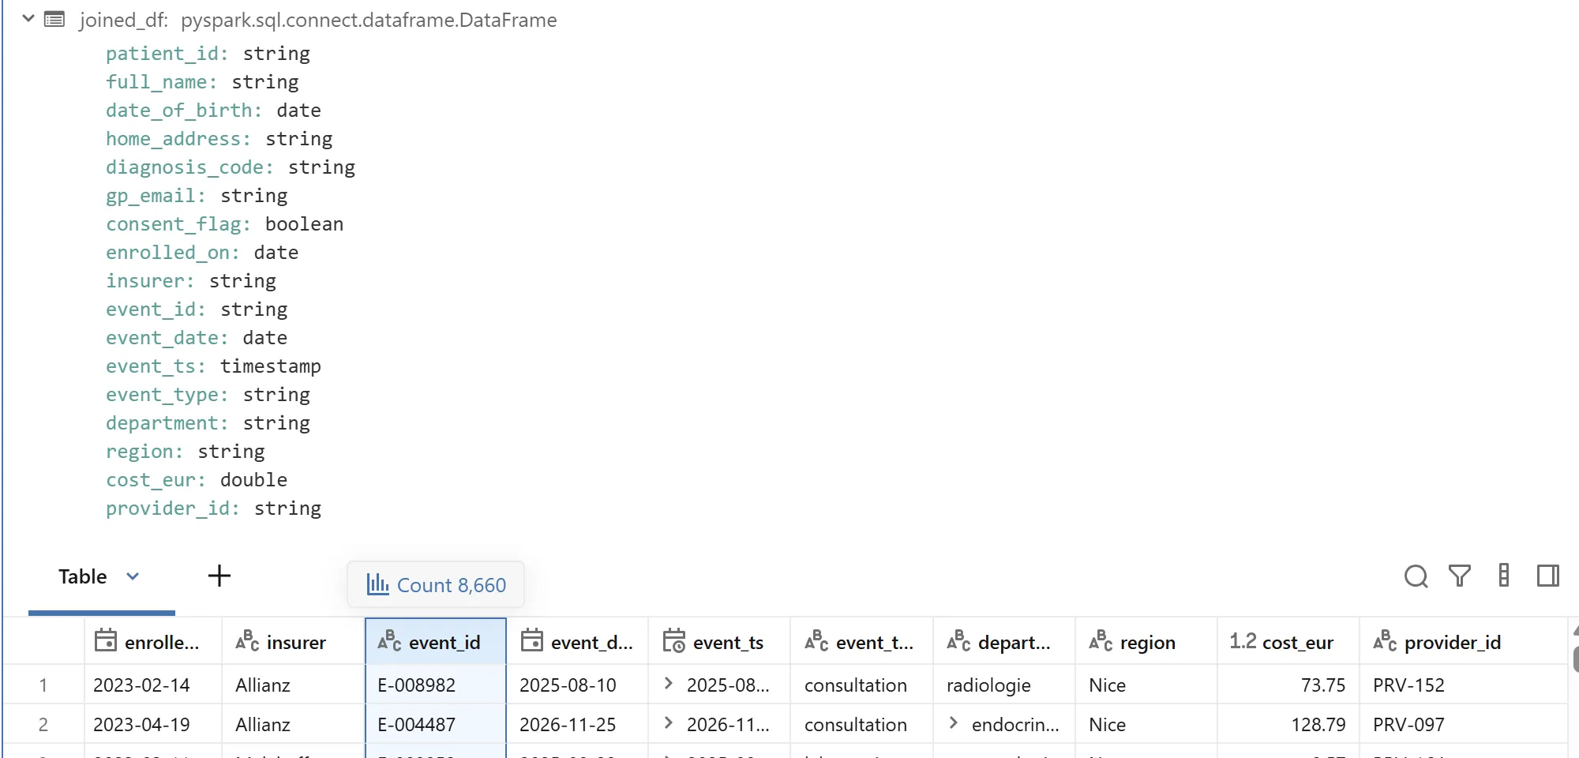1579x758 pixels.
Task: Toggle the side panel icon
Action: [x=1548, y=576]
